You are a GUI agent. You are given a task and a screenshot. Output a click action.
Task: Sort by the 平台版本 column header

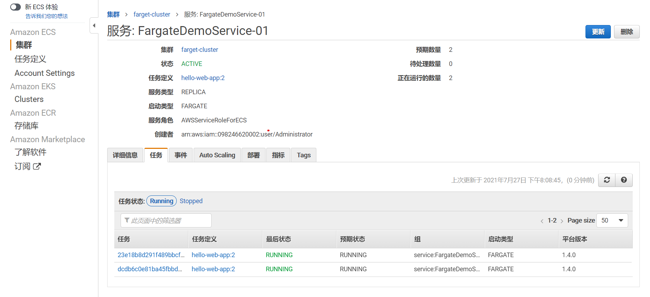(596, 239)
